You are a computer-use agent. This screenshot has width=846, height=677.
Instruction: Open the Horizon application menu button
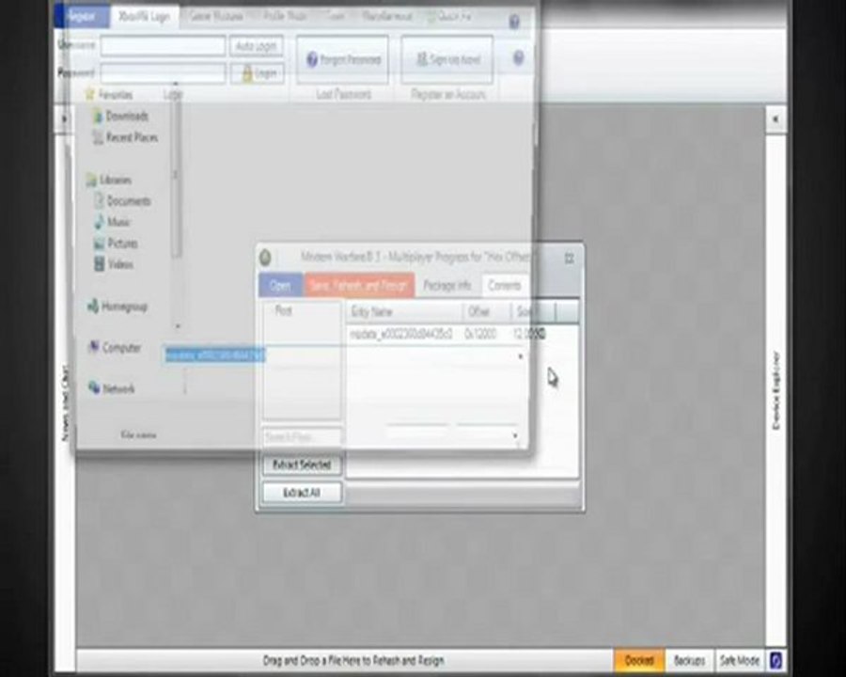click(x=82, y=17)
